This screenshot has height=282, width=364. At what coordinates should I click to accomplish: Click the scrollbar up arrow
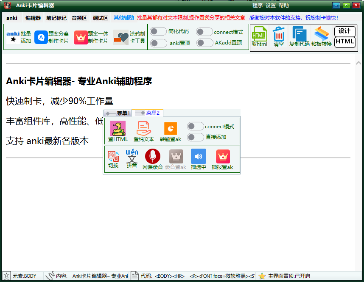pyautogui.click(x=358, y=63)
